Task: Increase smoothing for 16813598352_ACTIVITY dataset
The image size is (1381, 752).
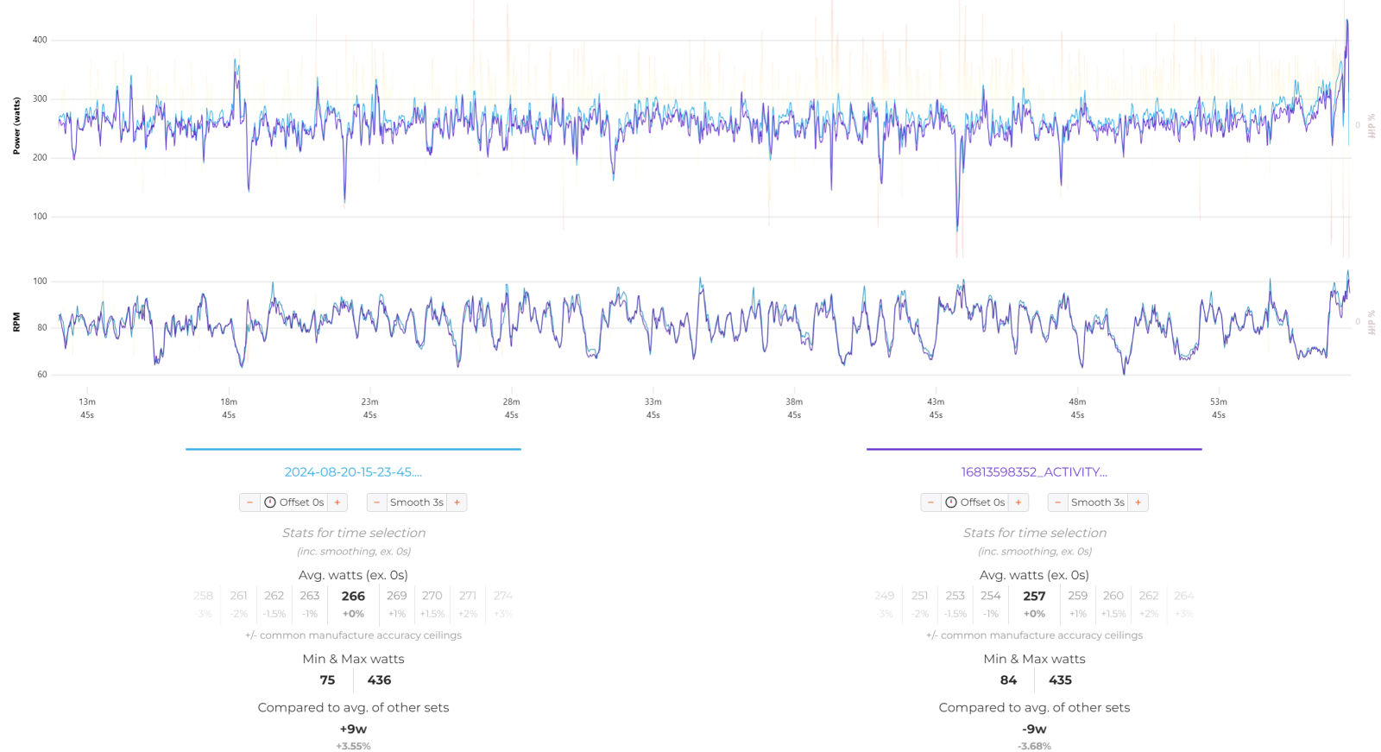Action: pos(1138,502)
